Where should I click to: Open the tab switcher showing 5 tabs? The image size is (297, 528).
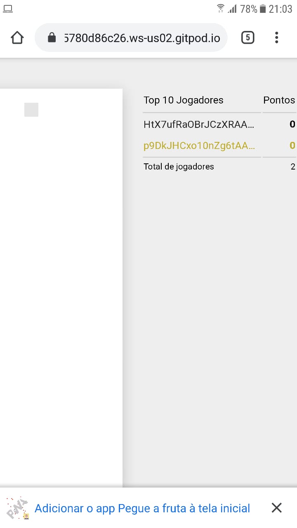(247, 38)
